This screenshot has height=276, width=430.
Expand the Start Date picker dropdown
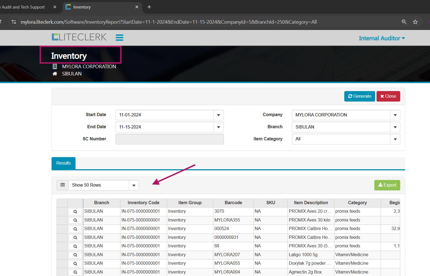click(x=219, y=115)
